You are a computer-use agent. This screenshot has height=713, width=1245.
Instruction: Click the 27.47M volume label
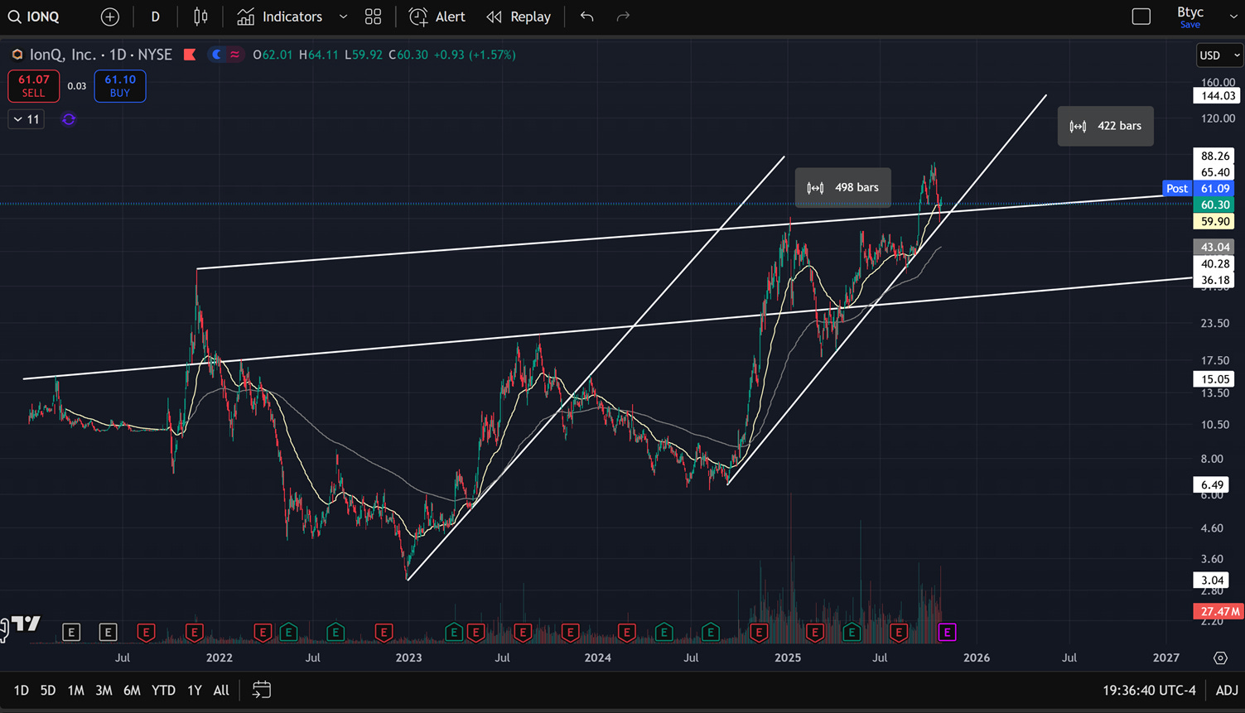(x=1218, y=611)
